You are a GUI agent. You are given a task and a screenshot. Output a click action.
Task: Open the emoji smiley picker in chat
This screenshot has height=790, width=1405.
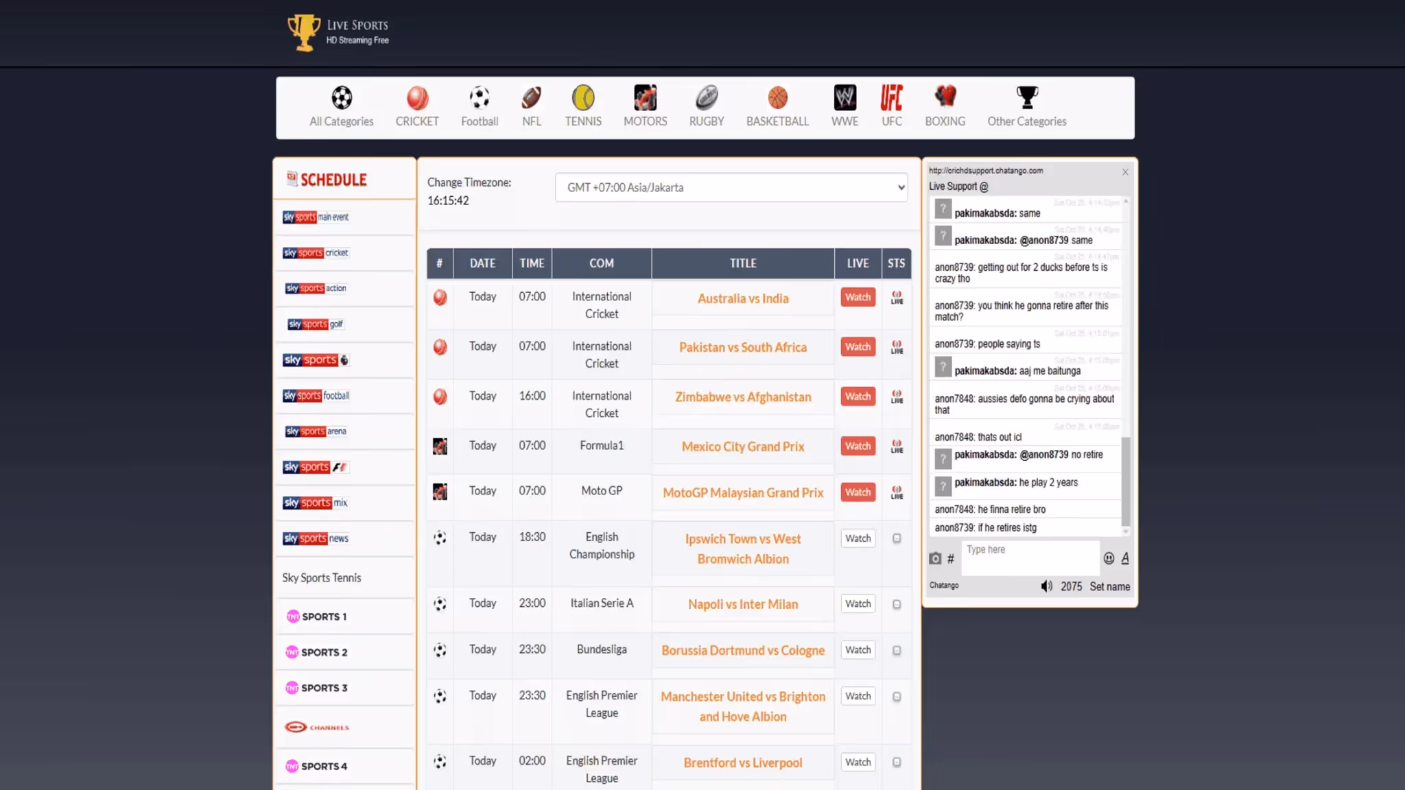(1109, 559)
